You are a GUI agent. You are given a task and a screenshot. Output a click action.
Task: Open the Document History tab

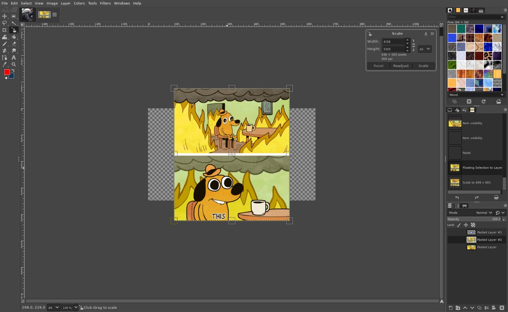click(481, 10)
